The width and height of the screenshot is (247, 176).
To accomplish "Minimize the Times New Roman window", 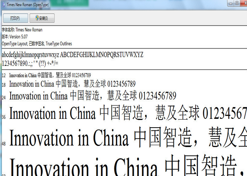I will point(231,3).
